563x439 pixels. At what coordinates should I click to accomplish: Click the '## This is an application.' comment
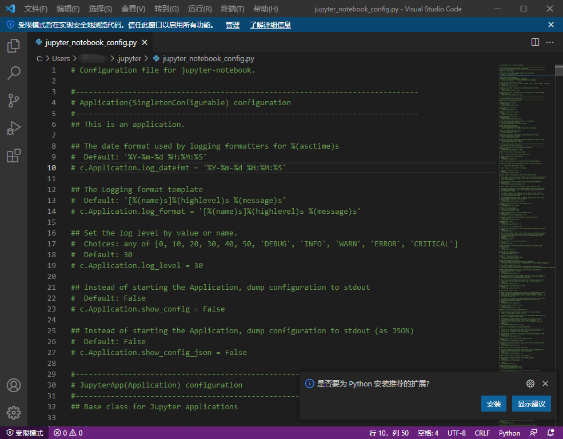coord(127,124)
